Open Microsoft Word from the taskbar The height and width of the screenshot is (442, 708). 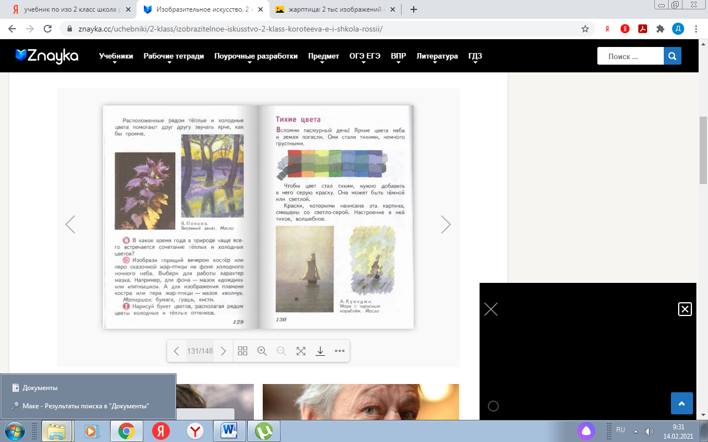tap(228, 431)
